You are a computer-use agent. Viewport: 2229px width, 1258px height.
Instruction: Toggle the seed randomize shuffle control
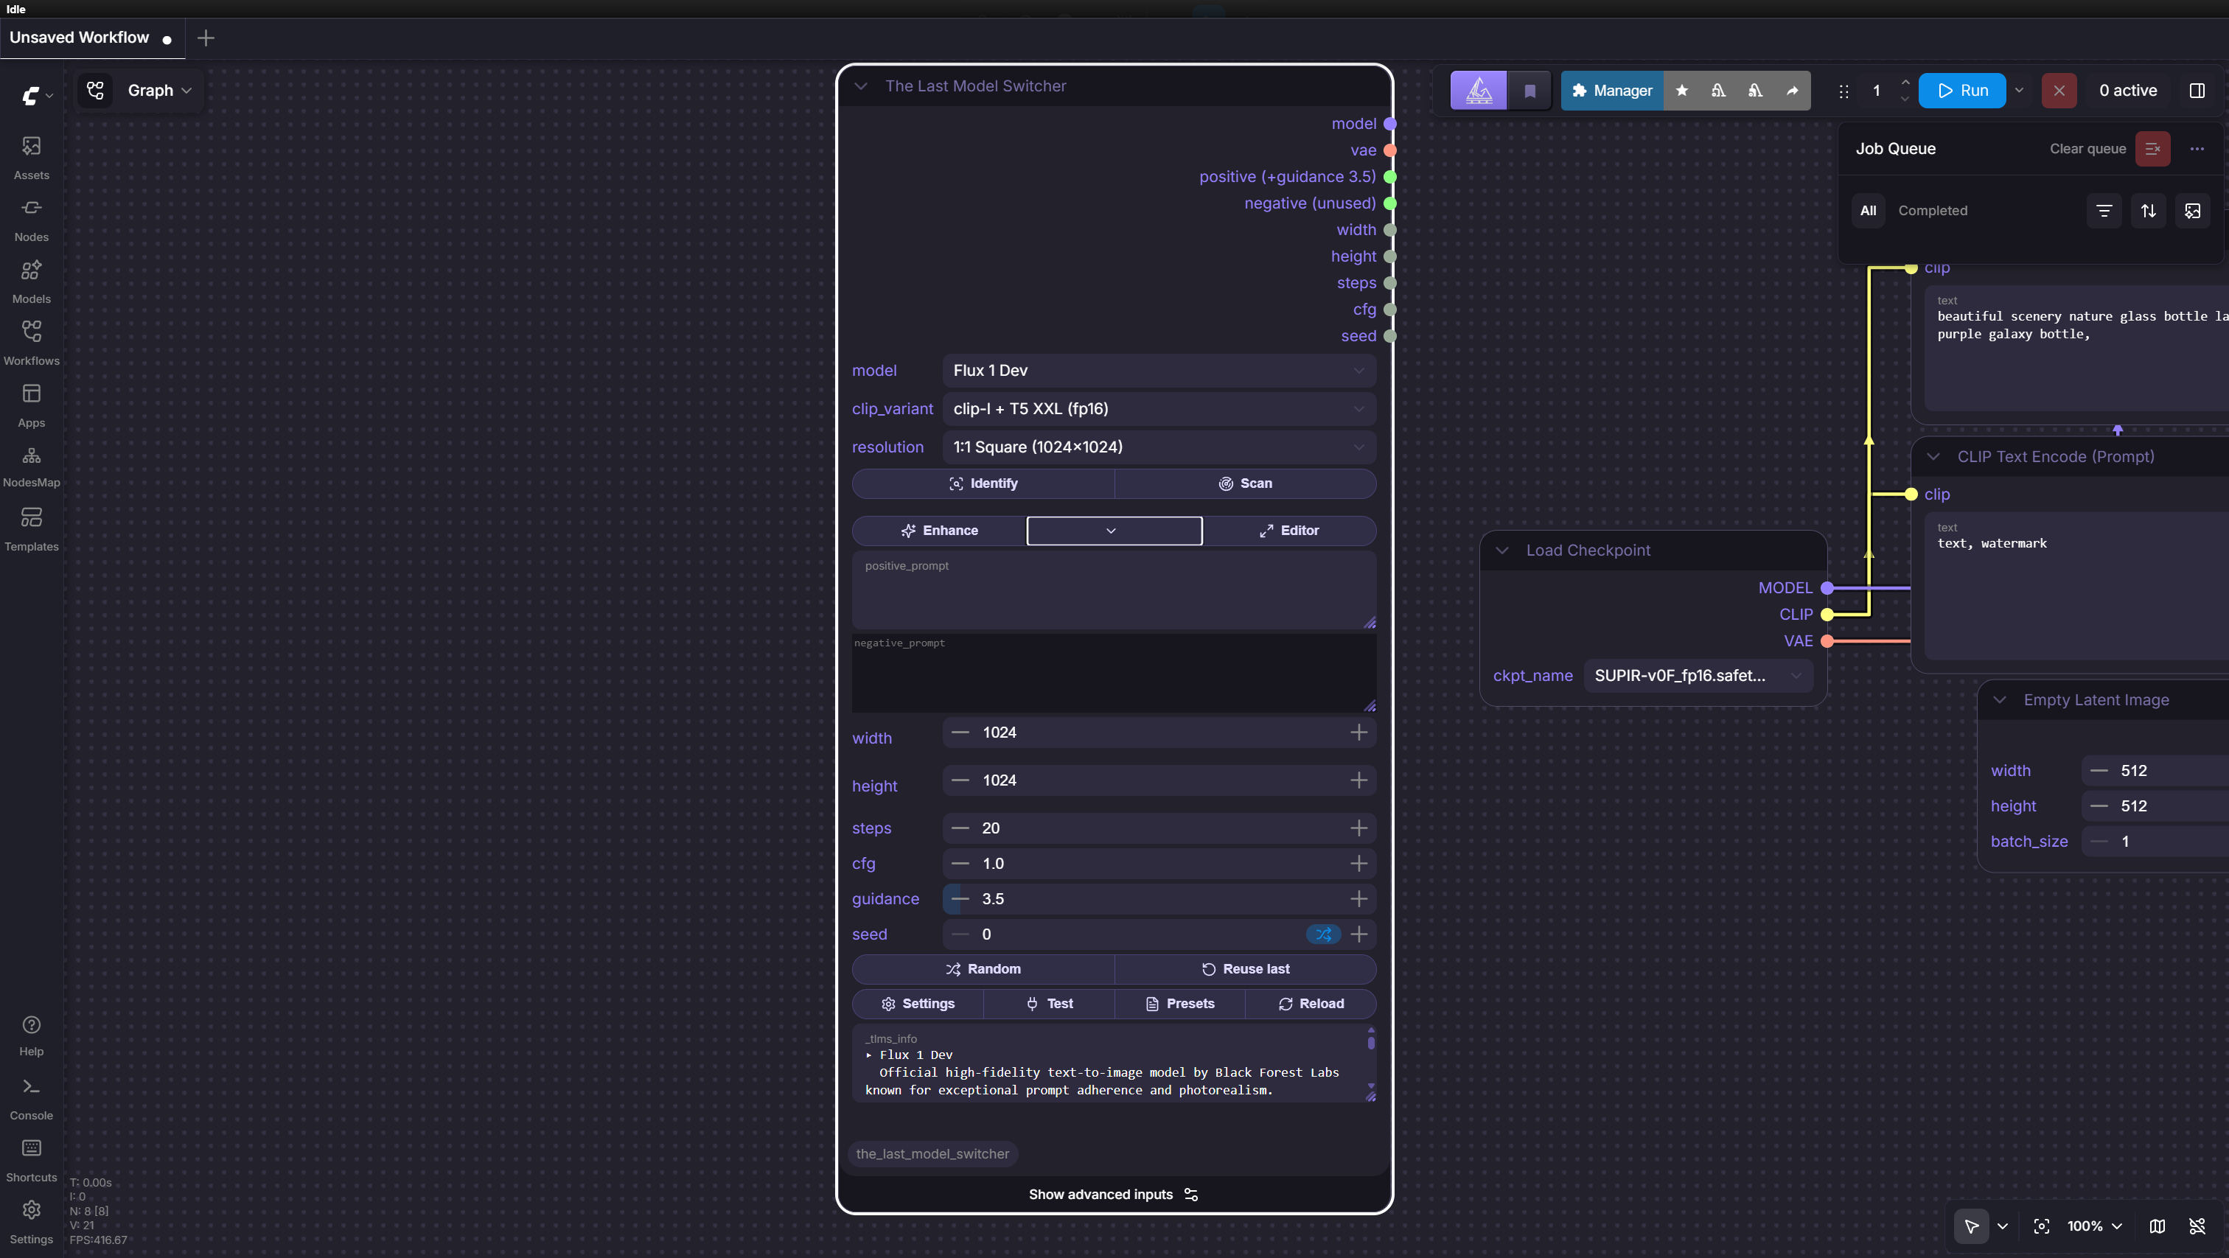coord(1324,934)
